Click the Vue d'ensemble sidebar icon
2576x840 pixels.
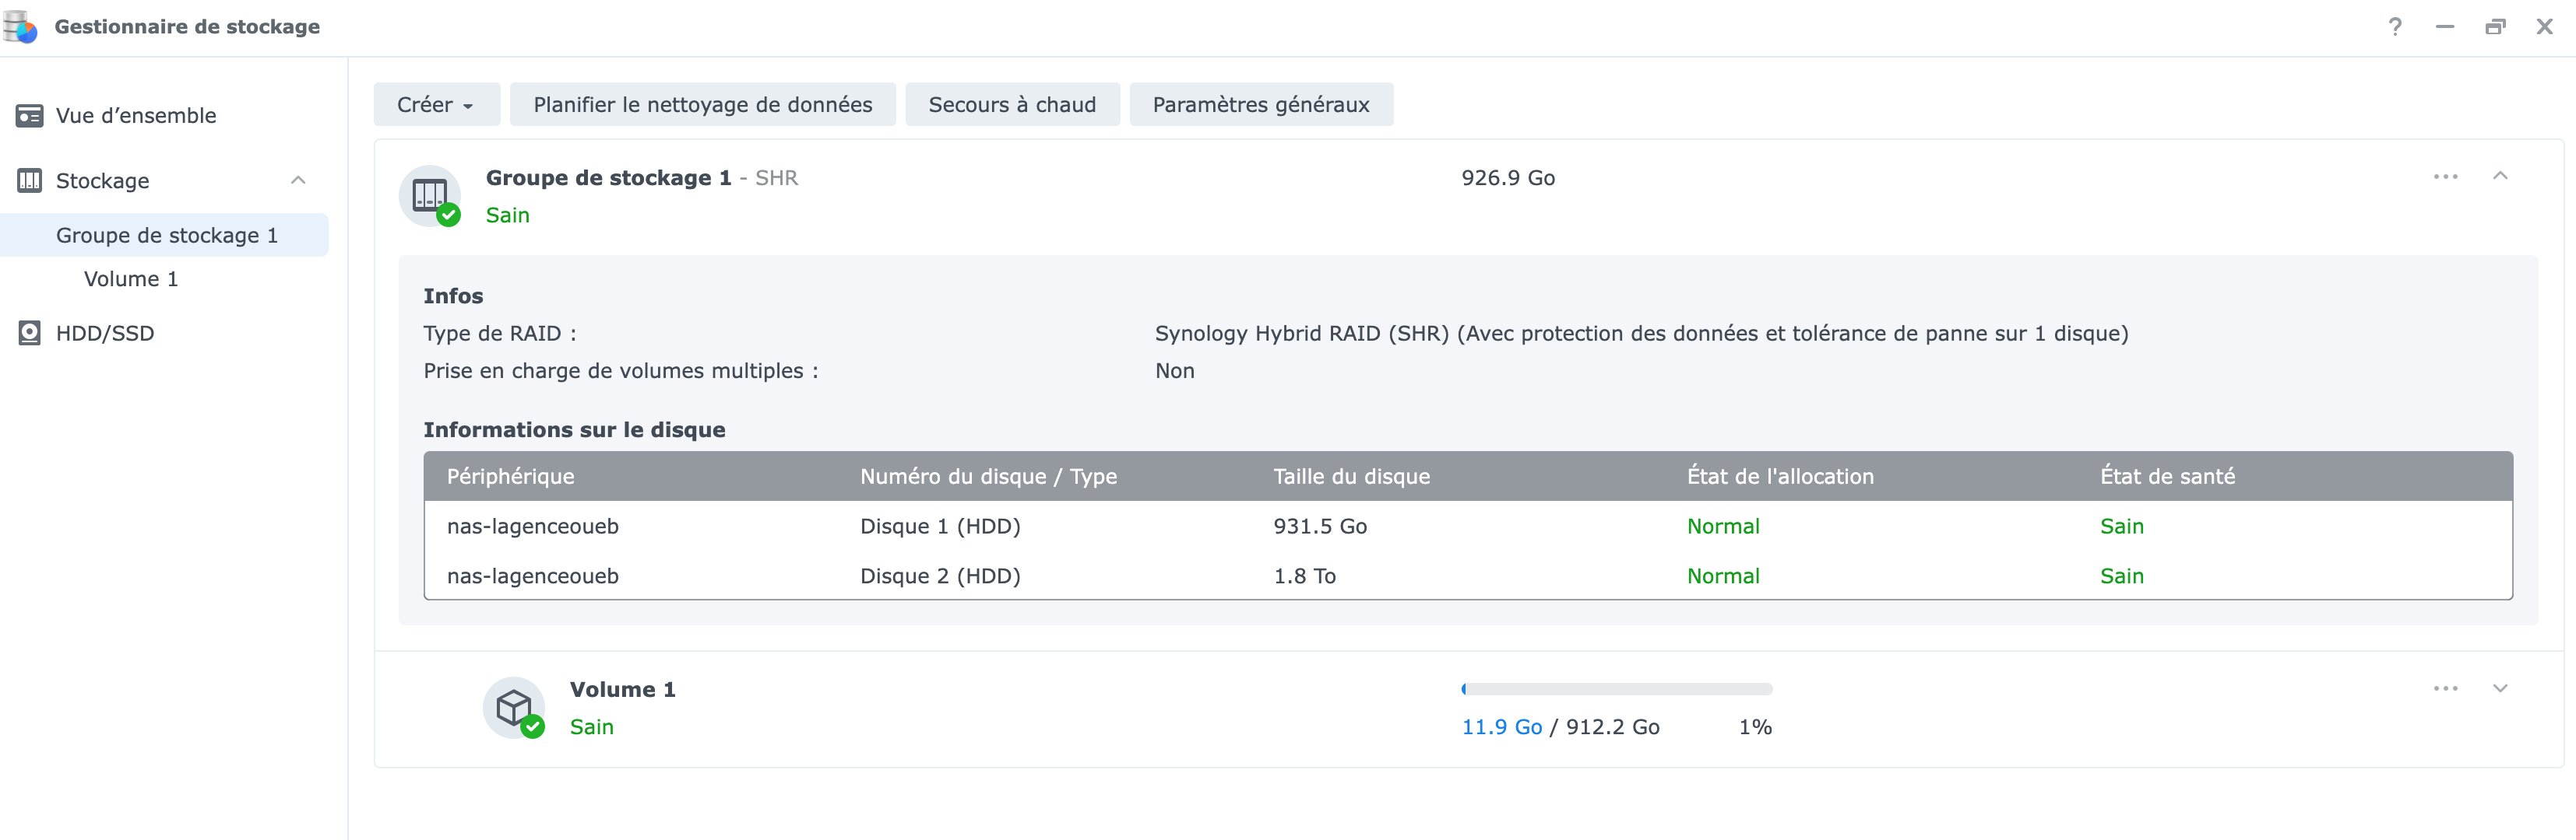tap(30, 116)
